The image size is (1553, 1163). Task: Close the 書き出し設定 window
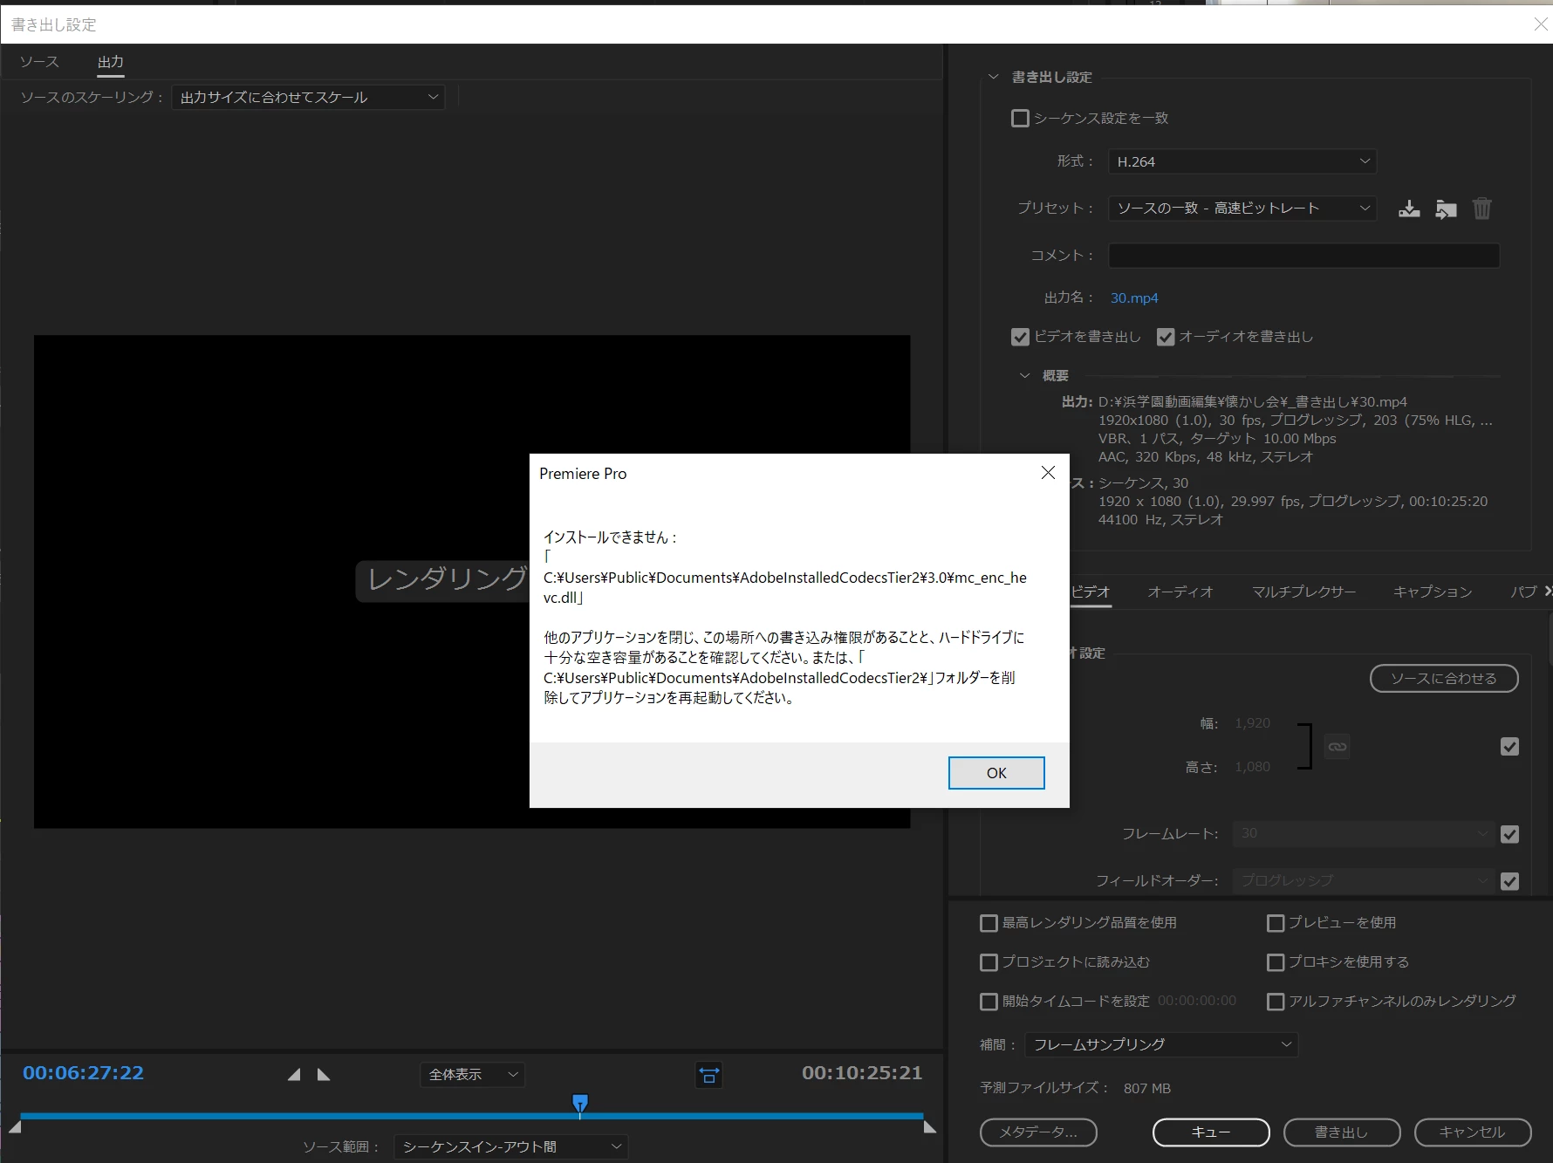click(x=1541, y=24)
